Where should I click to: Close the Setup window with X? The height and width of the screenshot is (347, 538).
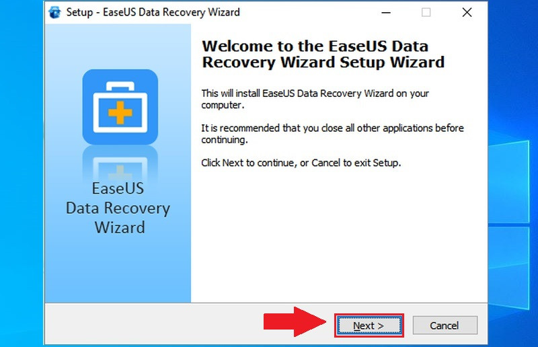(467, 12)
